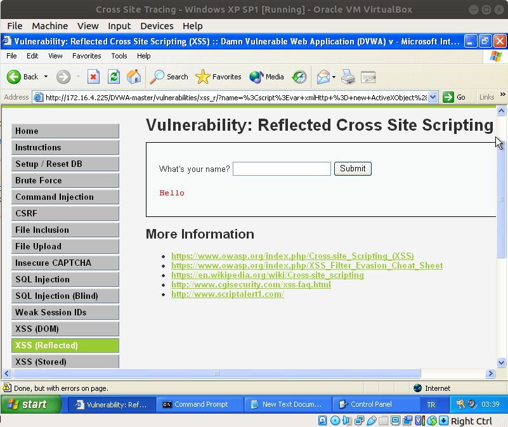Click the address bar URL field
This screenshot has width=508, height=427.
click(236, 97)
